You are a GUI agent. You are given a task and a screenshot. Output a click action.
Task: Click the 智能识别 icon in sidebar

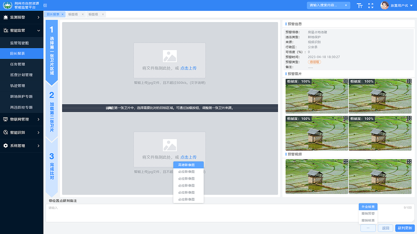tap(6, 133)
